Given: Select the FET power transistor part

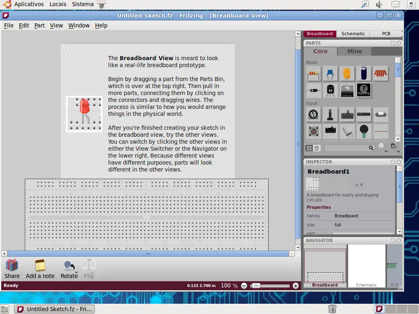Looking at the screenshot, I should [347, 90].
